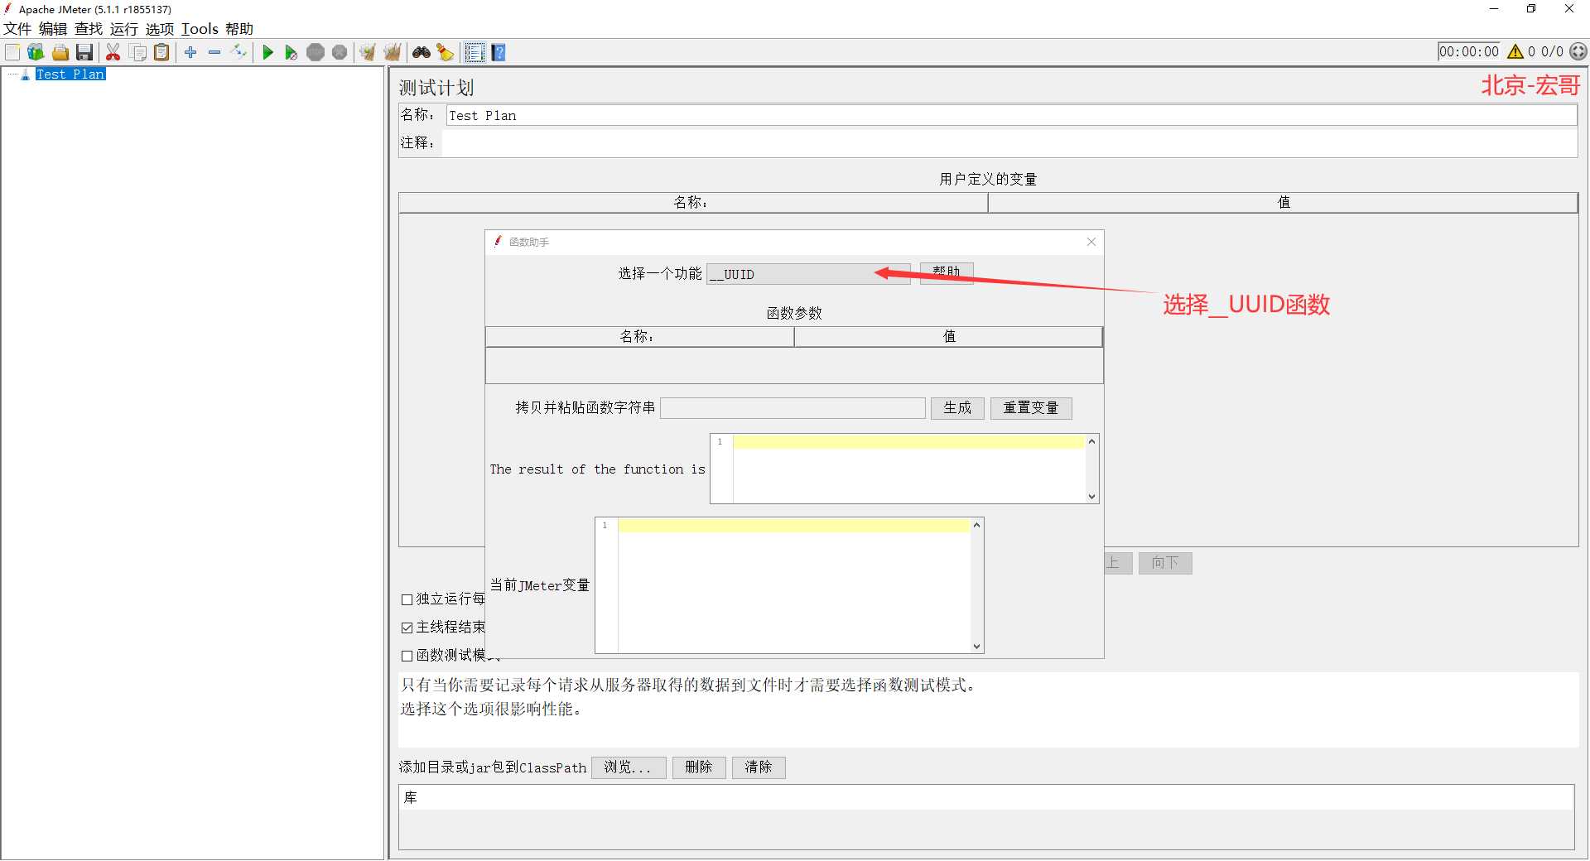
Task: Open Search with the binoculars icon
Action: click(x=422, y=52)
